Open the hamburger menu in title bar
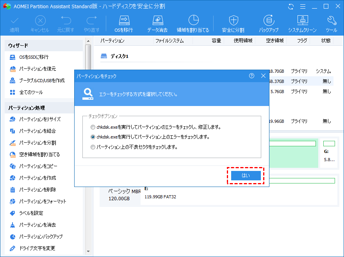This screenshot has width=344, height=257. point(303,7)
